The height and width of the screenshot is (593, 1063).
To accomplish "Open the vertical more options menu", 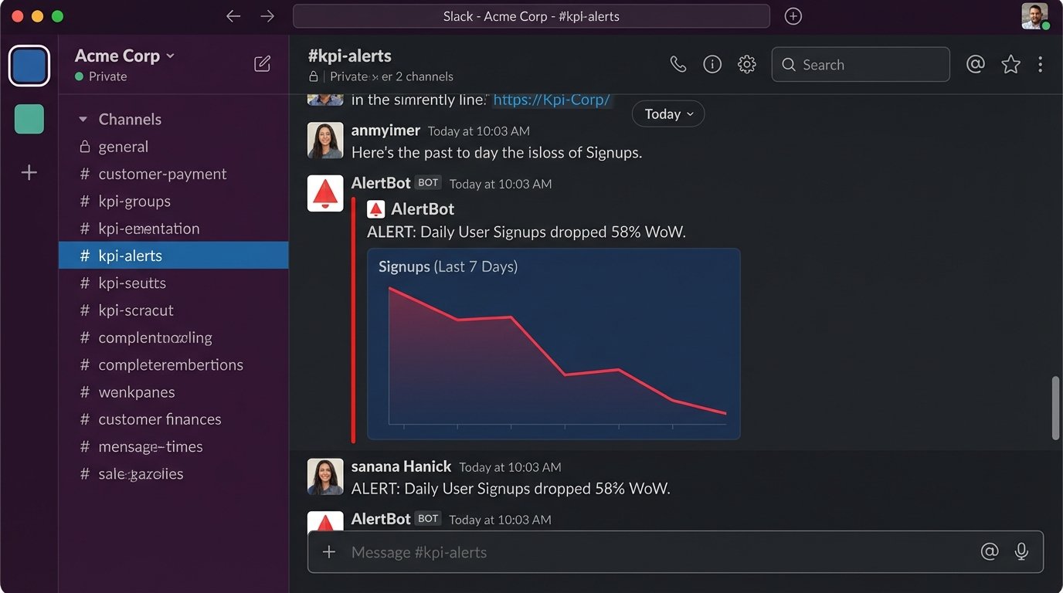I will click(1041, 65).
